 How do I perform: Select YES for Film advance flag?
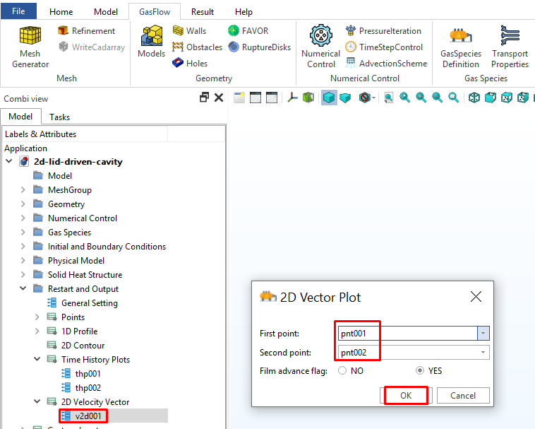[420, 370]
